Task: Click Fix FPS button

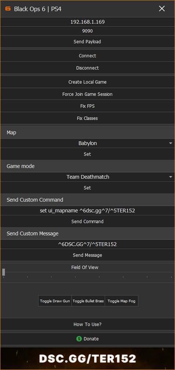Action: [x=87, y=106]
